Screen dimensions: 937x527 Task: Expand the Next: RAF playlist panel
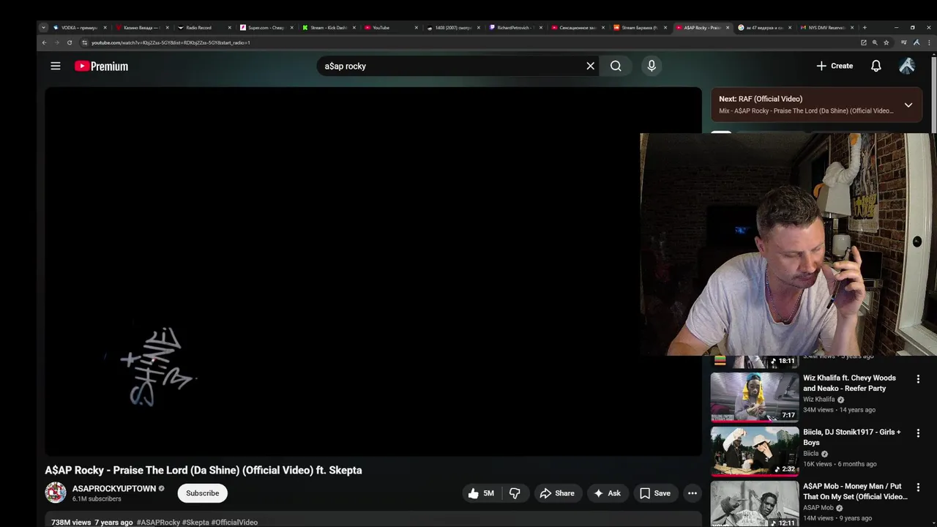(x=908, y=105)
